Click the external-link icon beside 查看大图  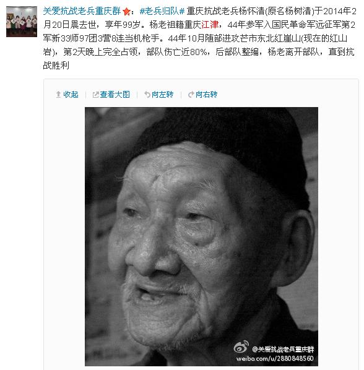click(95, 95)
